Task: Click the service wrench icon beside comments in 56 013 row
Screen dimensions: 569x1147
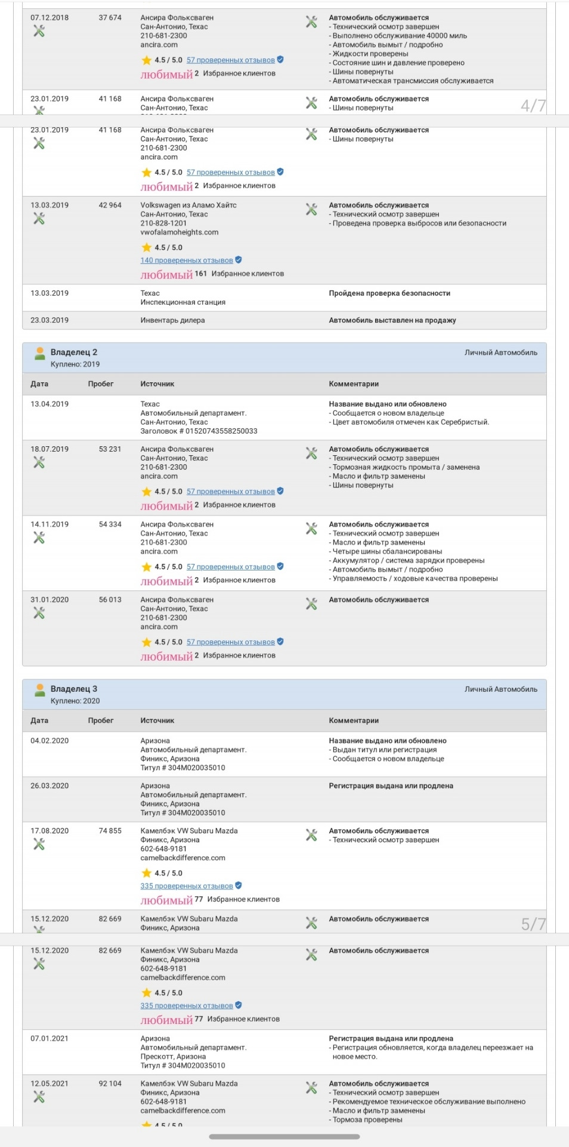Action: (x=311, y=604)
